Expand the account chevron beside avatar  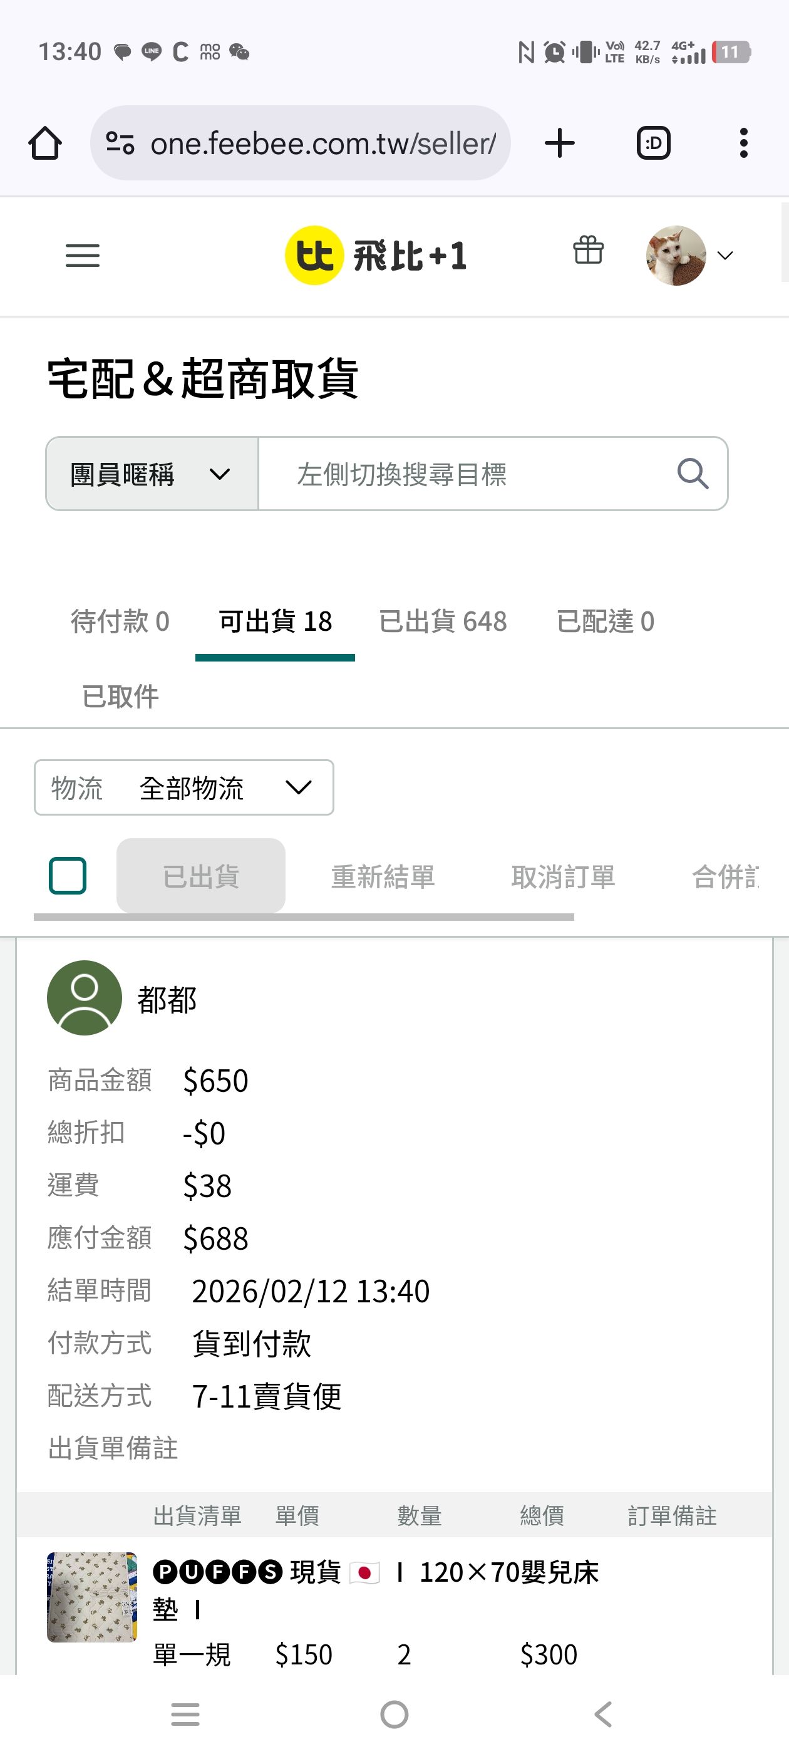click(726, 256)
